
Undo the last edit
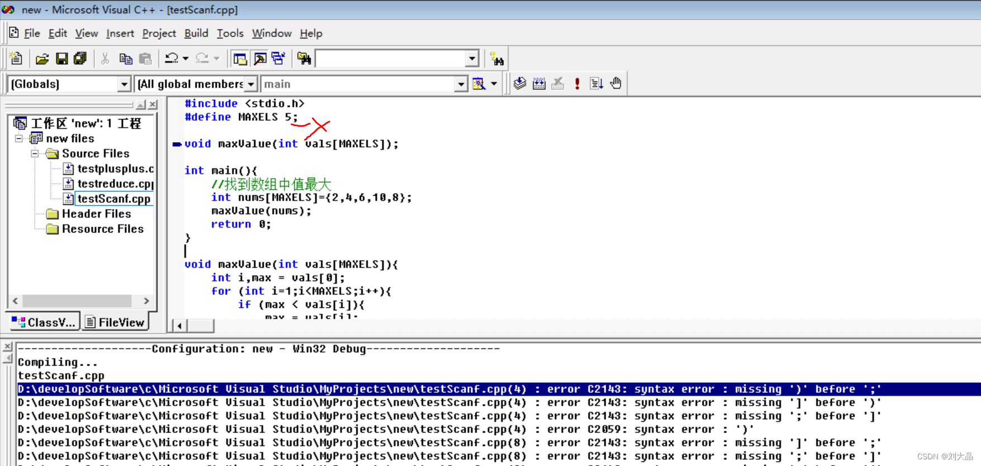[172, 59]
